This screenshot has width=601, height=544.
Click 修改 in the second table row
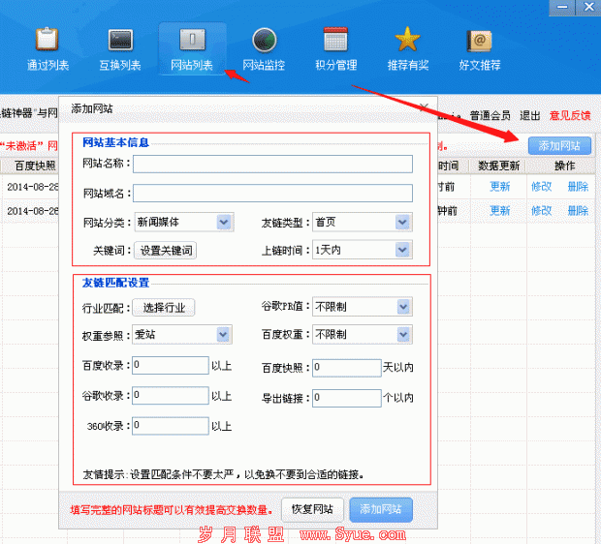pyautogui.click(x=541, y=211)
